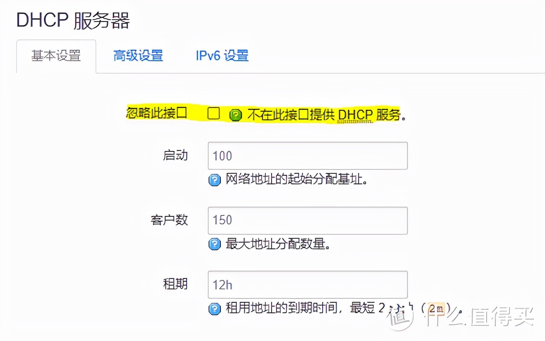545x341 pixels.
Task: Click help icon beside 不在此接口提供 DHCP 服务
Action: pyautogui.click(x=236, y=115)
